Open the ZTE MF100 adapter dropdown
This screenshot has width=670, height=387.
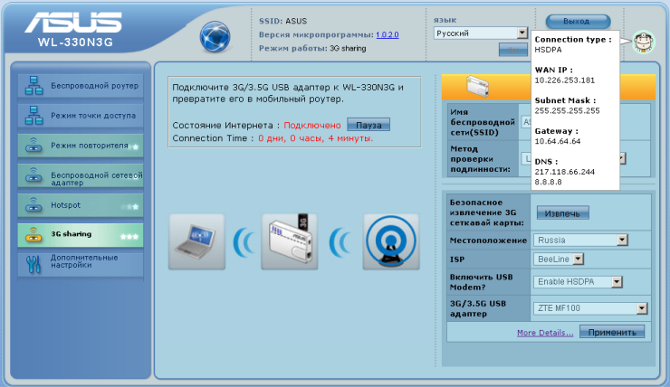click(590, 308)
